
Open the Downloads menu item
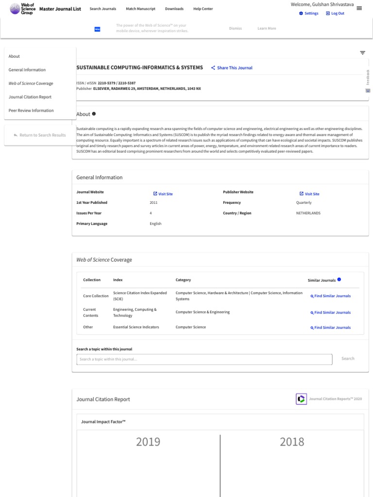click(x=174, y=9)
